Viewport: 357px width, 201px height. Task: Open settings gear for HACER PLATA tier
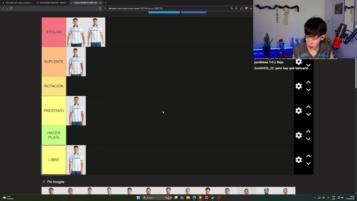[x=299, y=135]
